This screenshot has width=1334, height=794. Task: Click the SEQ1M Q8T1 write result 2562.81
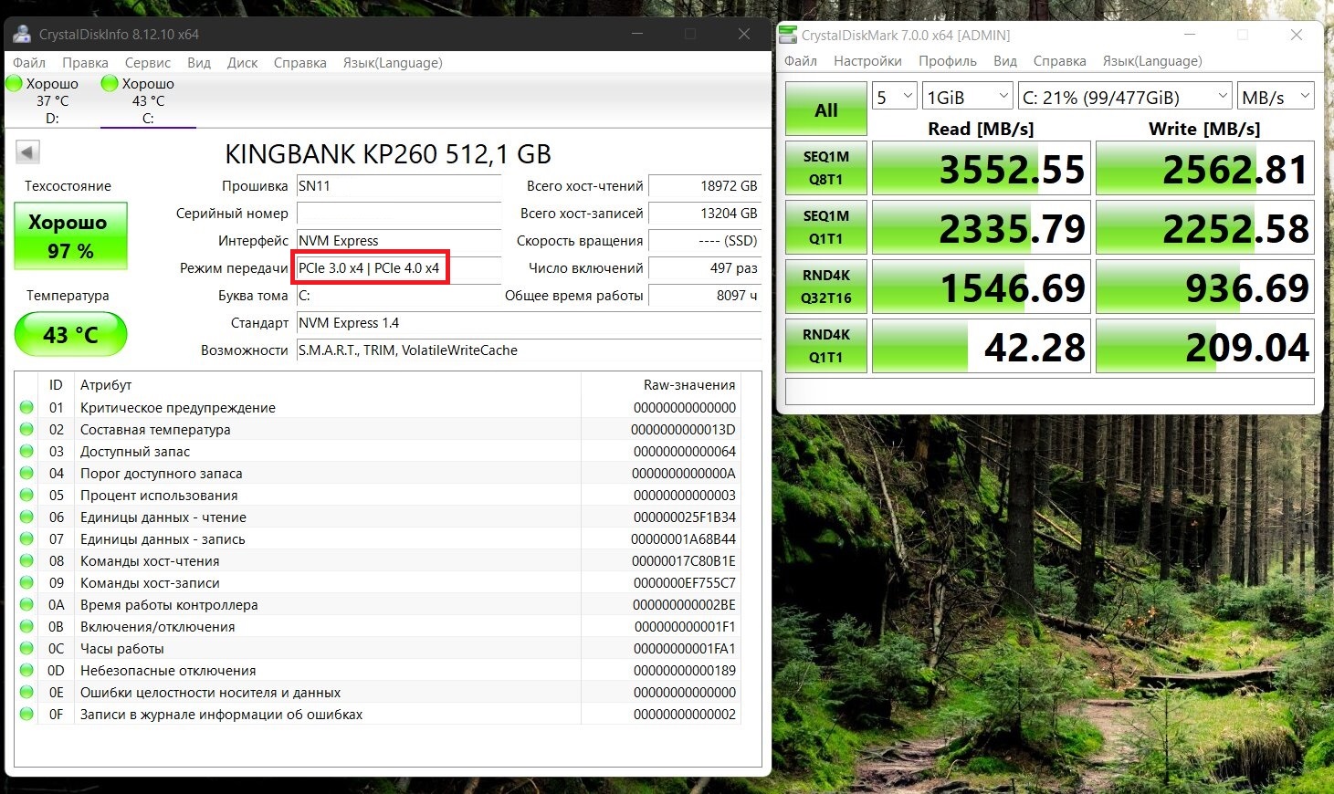click(1205, 168)
